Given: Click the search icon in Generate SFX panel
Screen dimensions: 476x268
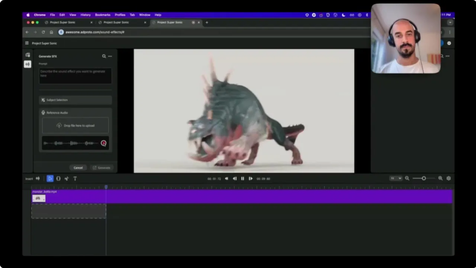Looking at the screenshot, I should coord(104,56).
